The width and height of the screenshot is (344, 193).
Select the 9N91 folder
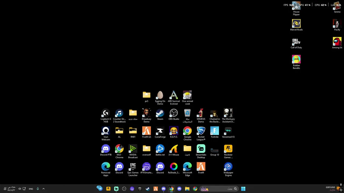click(133, 132)
